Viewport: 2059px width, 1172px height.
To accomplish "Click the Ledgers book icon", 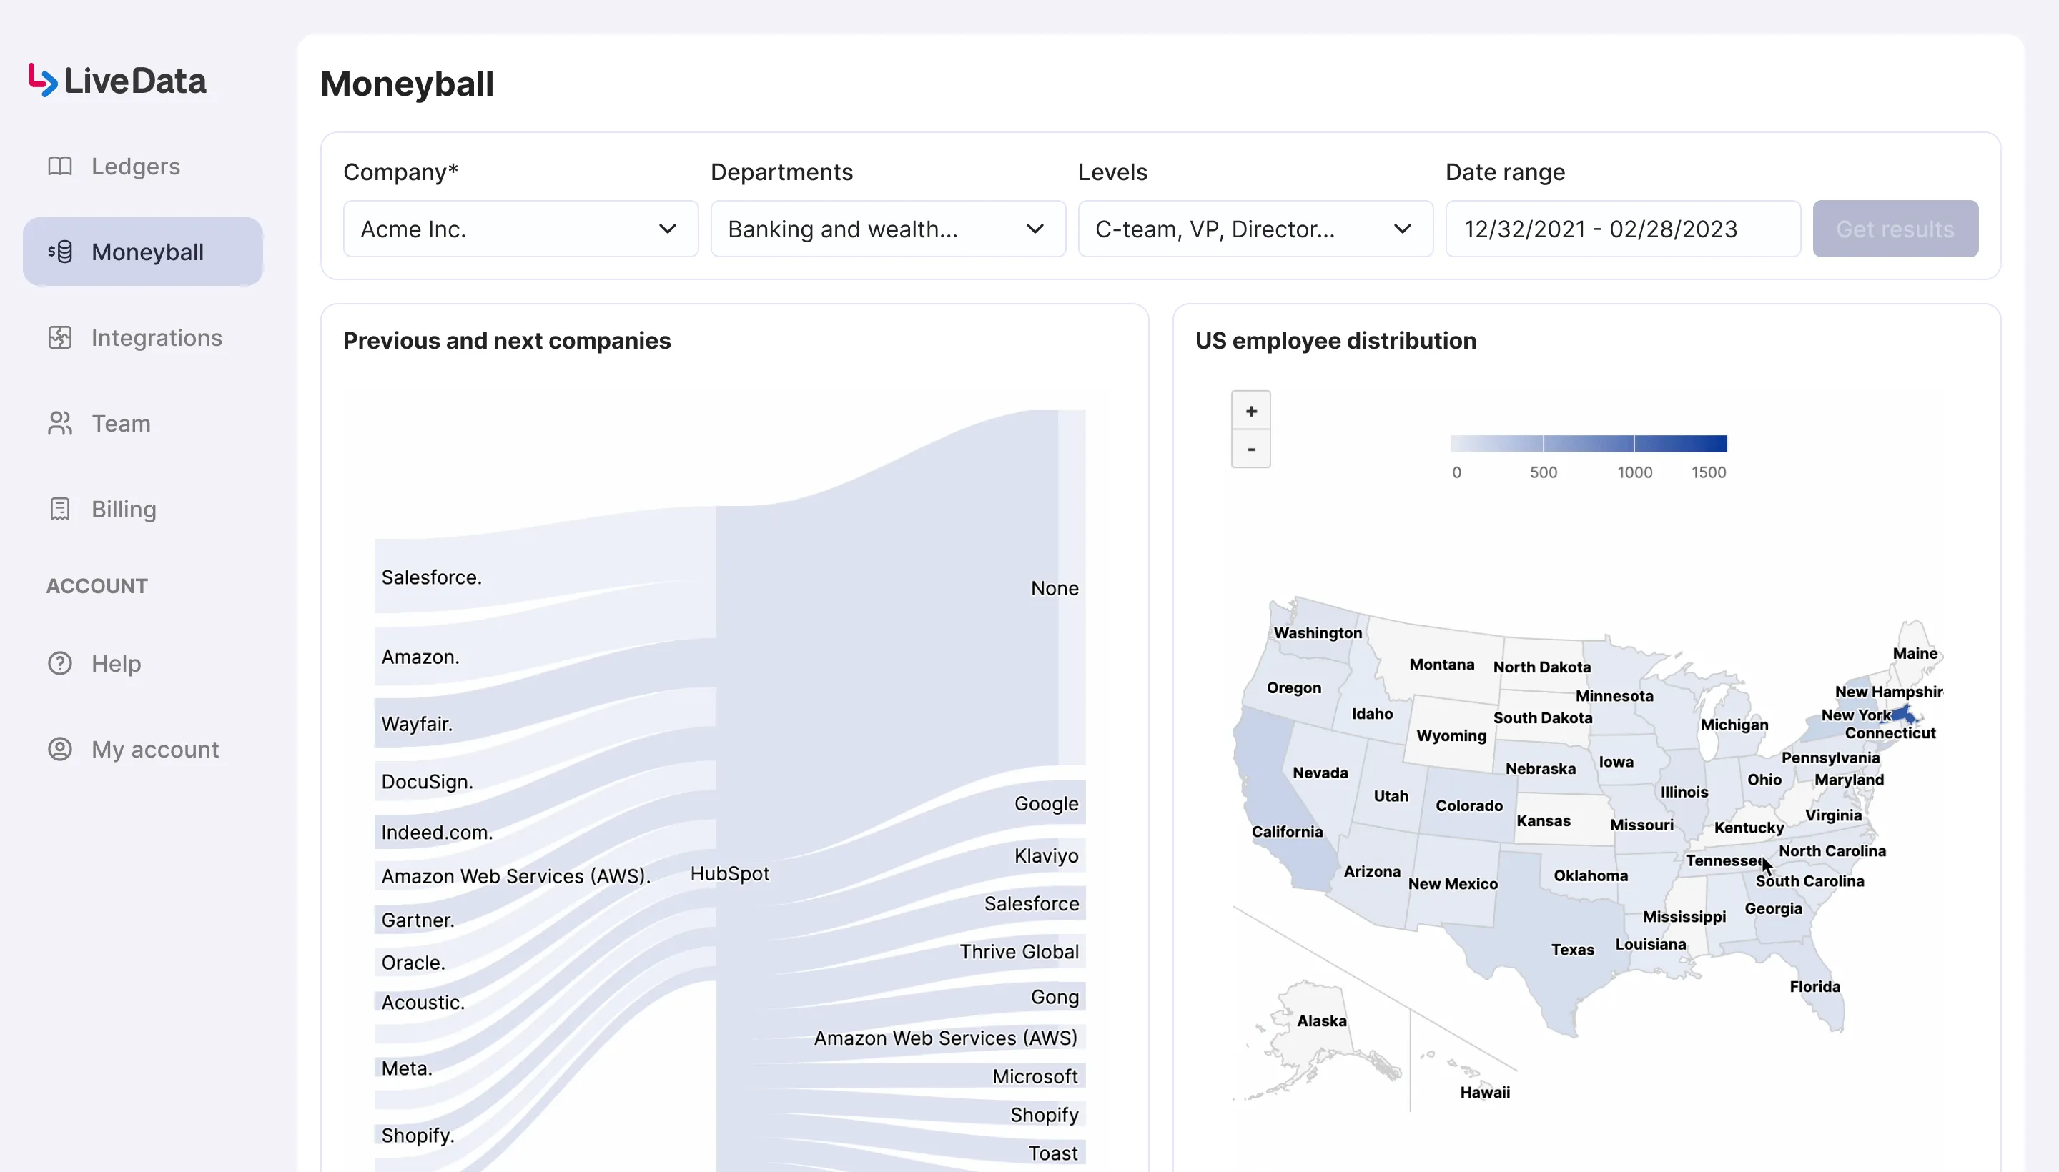I will click(x=59, y=167).
